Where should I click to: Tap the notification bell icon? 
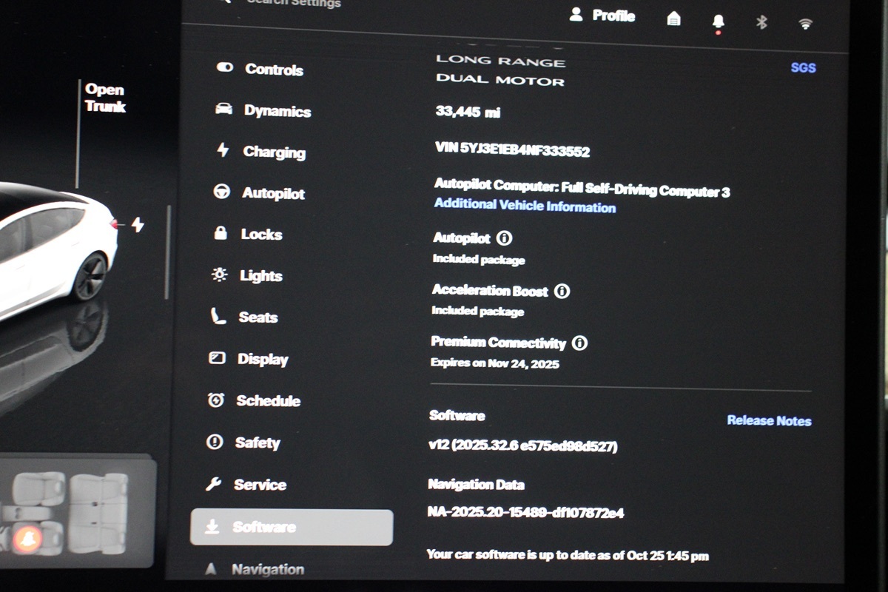717,21
